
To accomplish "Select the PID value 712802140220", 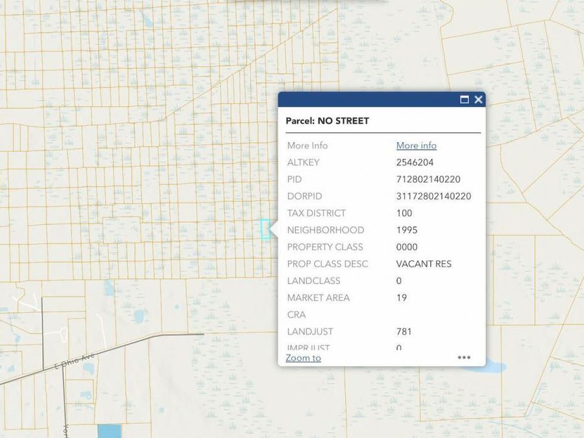I will (x=428, y=179).
